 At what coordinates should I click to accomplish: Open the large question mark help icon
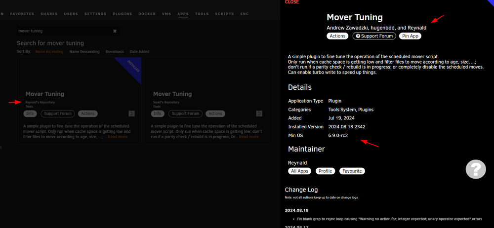pos(476,169)
